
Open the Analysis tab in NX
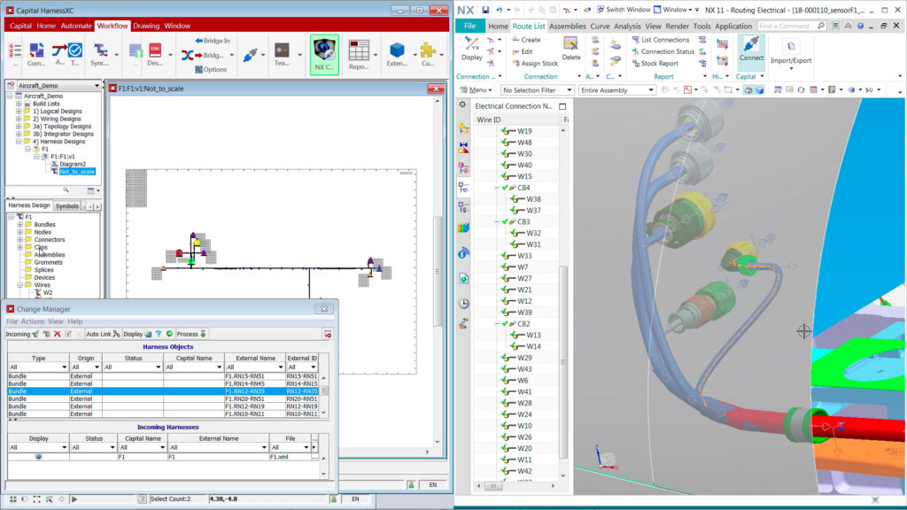click(x=627, y=26)
